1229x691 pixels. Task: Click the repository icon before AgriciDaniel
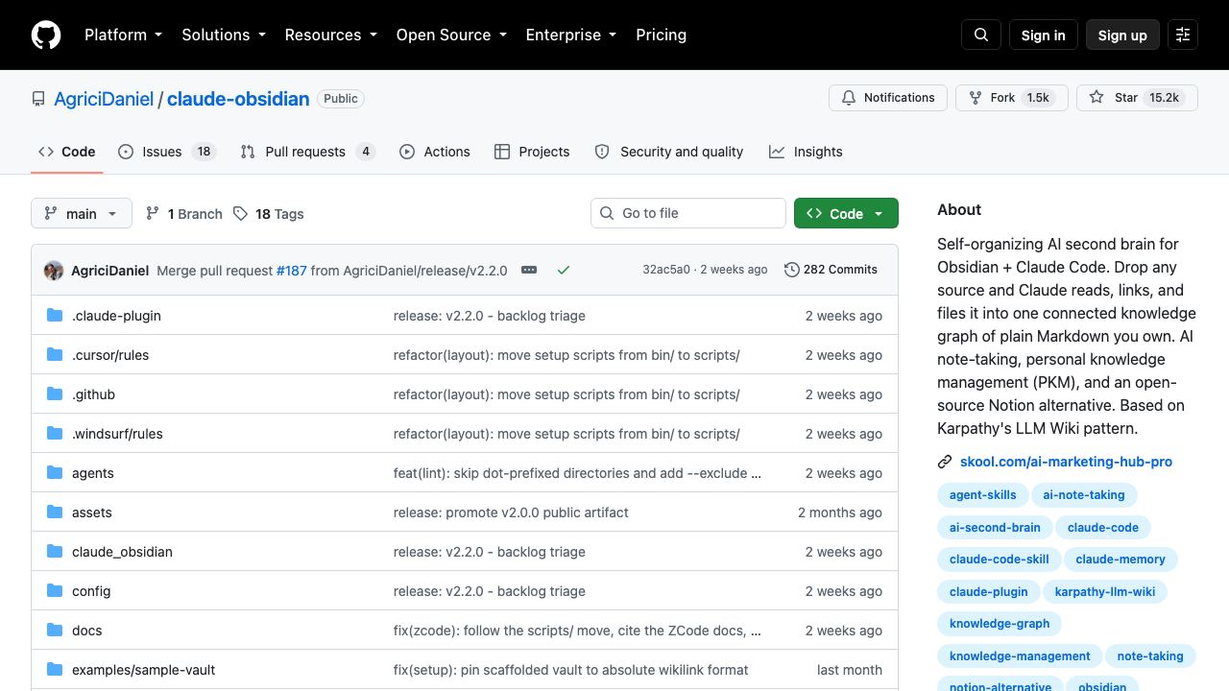click(x=38, y=99)
